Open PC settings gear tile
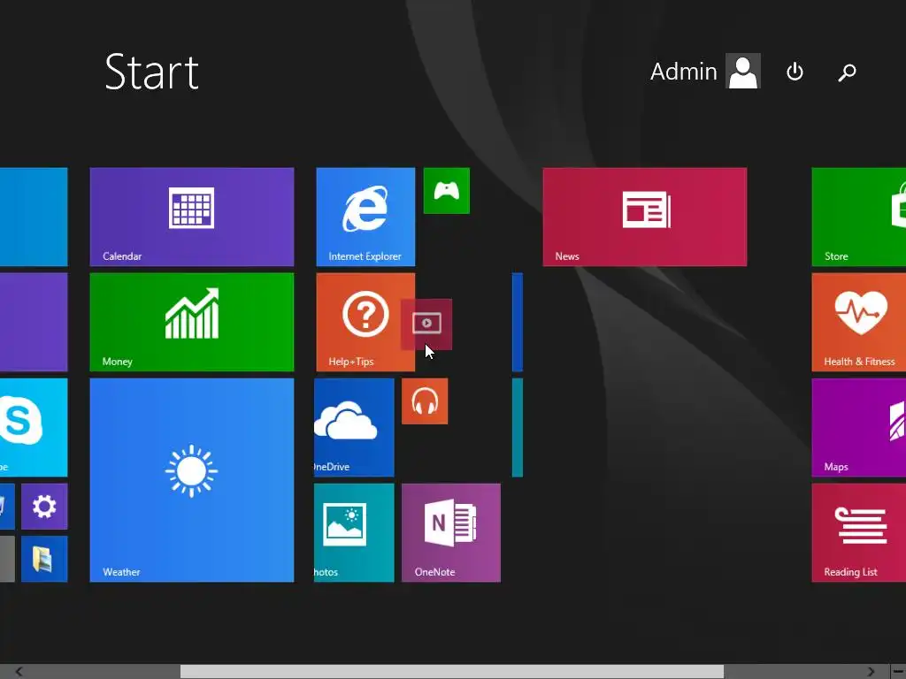The width and height of the screenshot is (906, 679). [x=44, y=507]
